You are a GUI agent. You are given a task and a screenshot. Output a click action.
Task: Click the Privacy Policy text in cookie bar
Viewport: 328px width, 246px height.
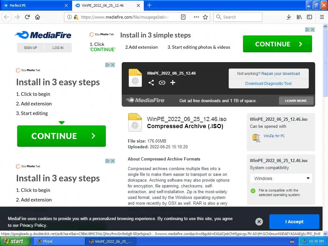coord(33,225)
